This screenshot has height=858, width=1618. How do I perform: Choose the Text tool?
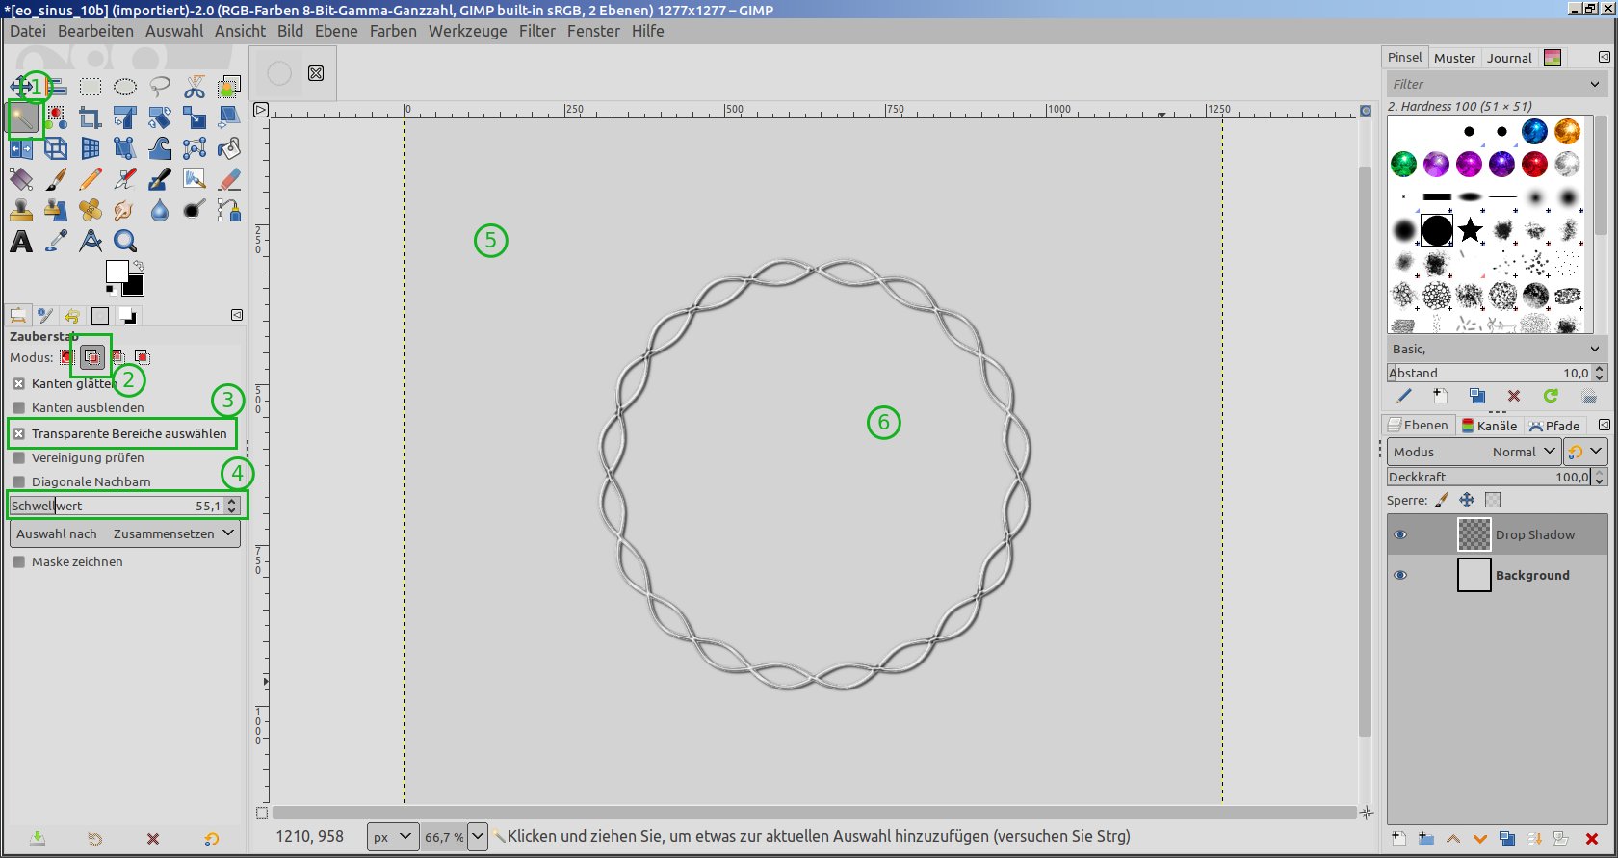pos(21,242)
